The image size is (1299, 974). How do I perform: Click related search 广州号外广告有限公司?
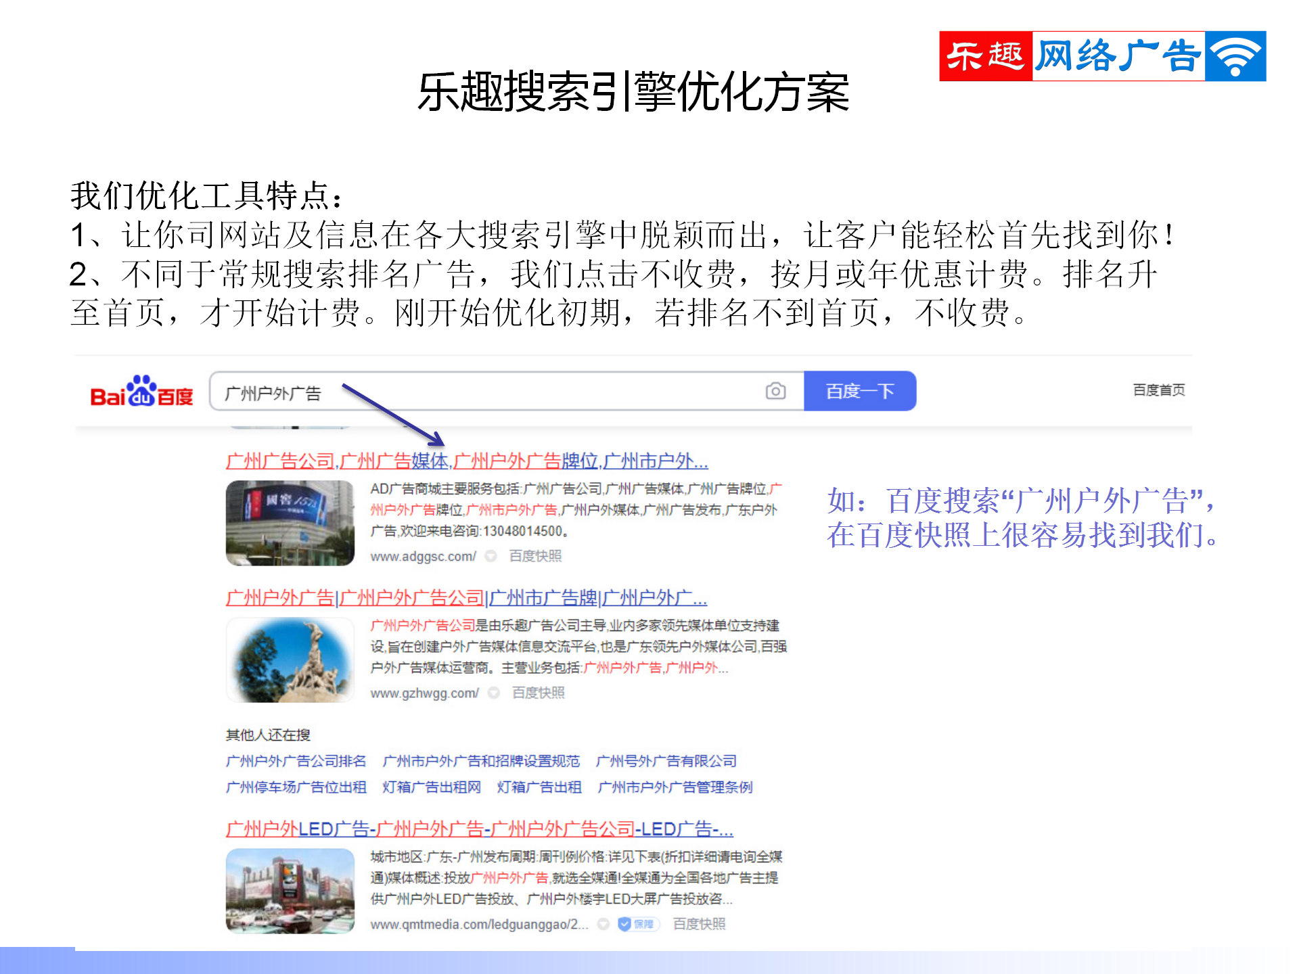[x=666, y=761]
